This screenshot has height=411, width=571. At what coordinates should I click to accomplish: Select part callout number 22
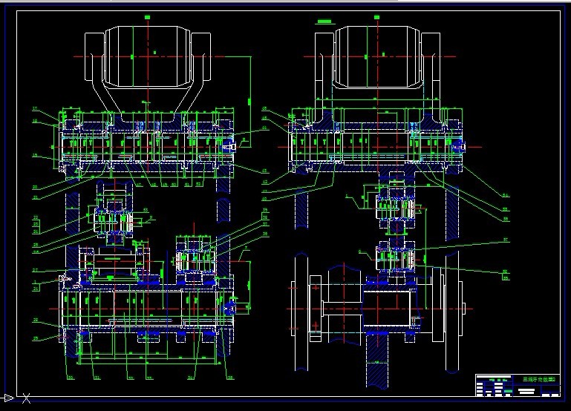coord(36,218)
